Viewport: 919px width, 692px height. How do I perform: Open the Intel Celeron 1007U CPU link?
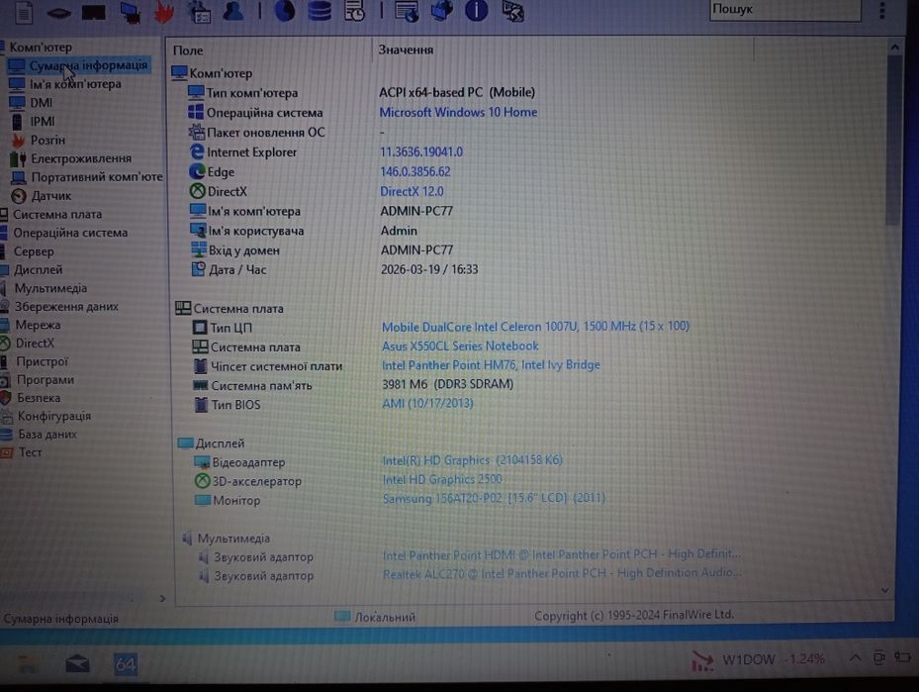point(535,326)
